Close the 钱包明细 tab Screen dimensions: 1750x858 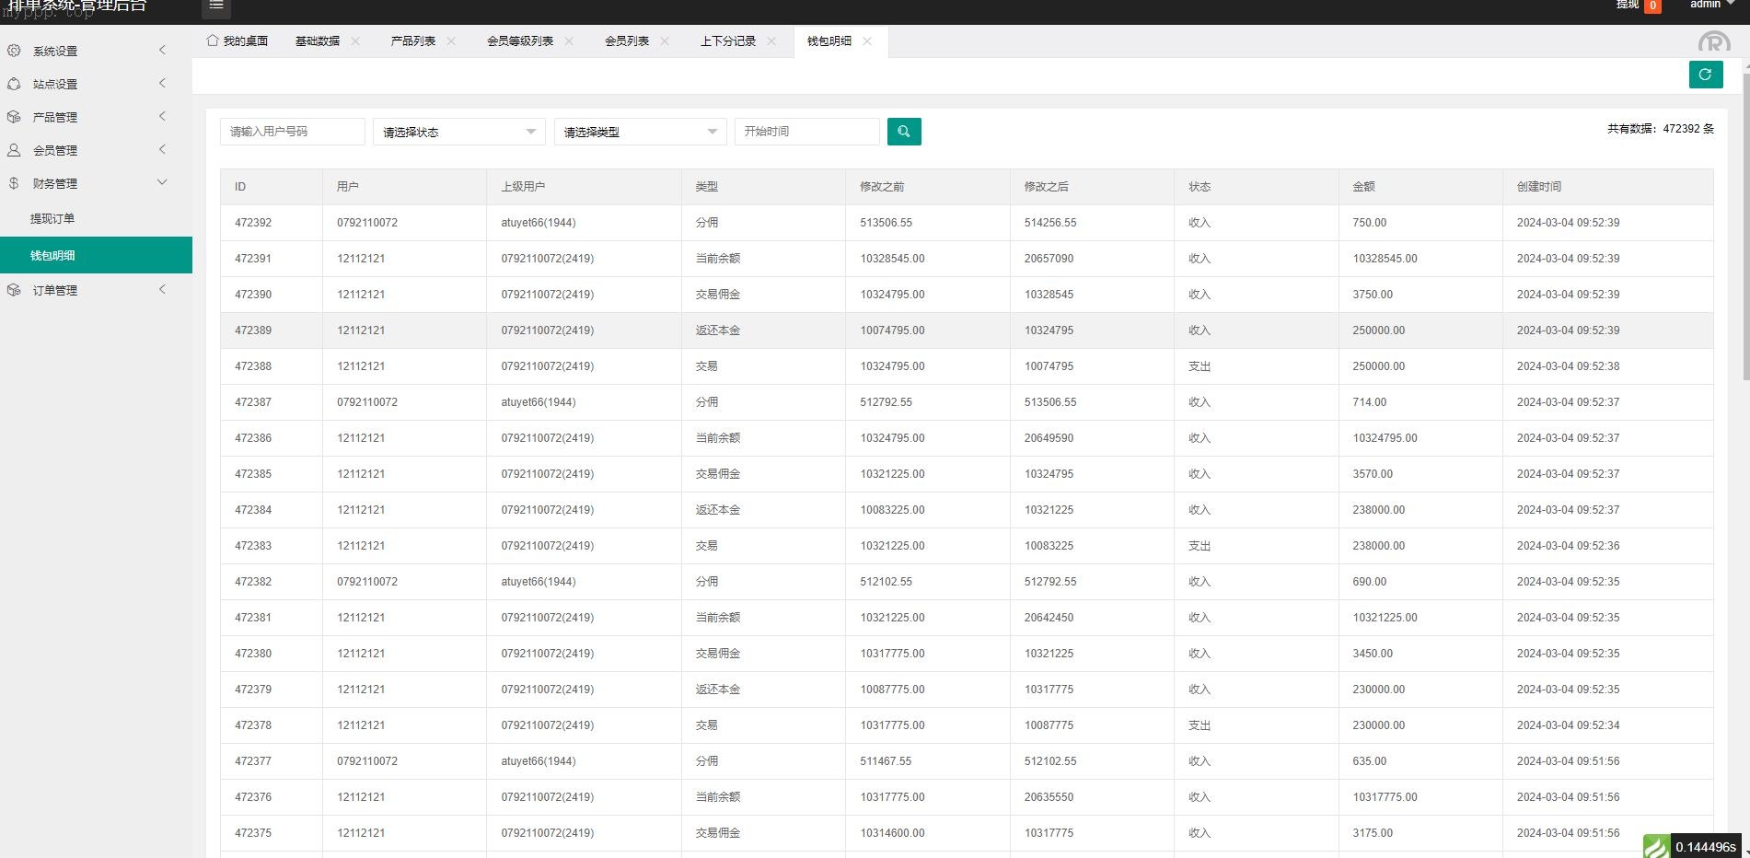867,41
